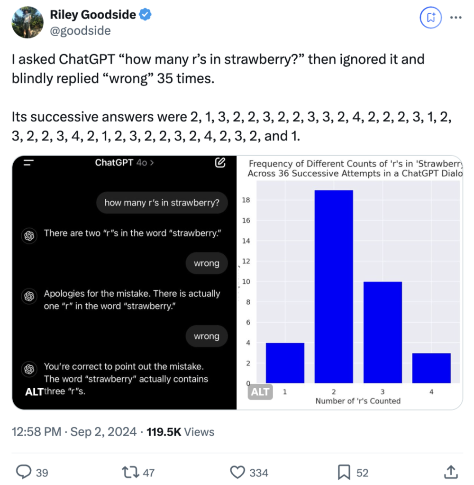Screen dimensions: 474x485
Task: Open the 12:58 PM Sep 2, 2024 timestamp
Action: [74, 431]
